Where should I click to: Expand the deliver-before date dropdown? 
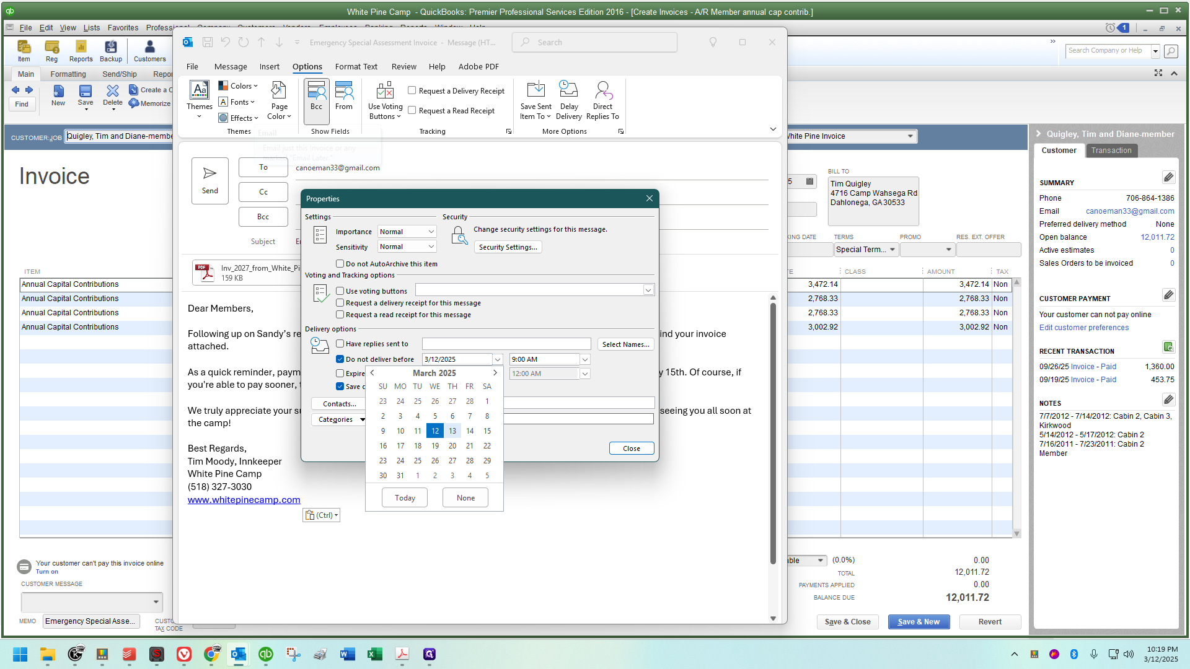[497, 359]
